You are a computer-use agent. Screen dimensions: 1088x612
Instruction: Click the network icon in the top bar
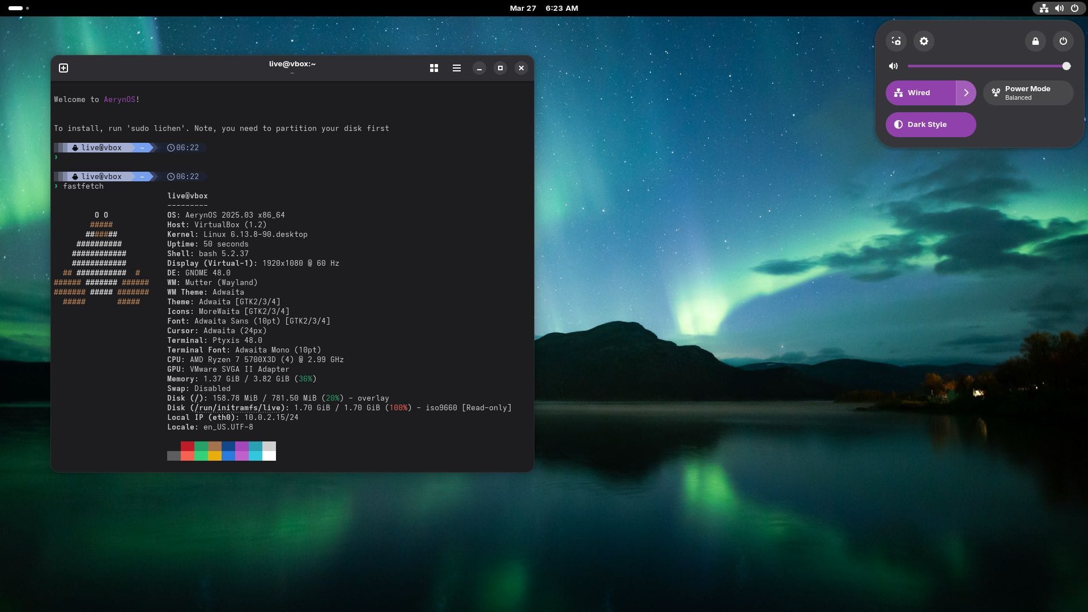point(1043,8)
